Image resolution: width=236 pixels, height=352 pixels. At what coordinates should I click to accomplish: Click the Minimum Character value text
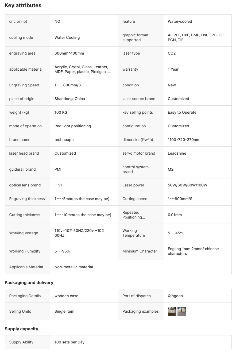click(x=193, y=251)
